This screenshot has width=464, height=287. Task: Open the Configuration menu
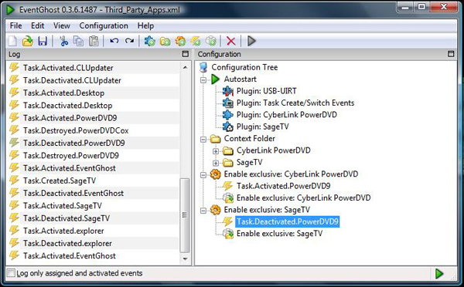click(x=104, y=25)
